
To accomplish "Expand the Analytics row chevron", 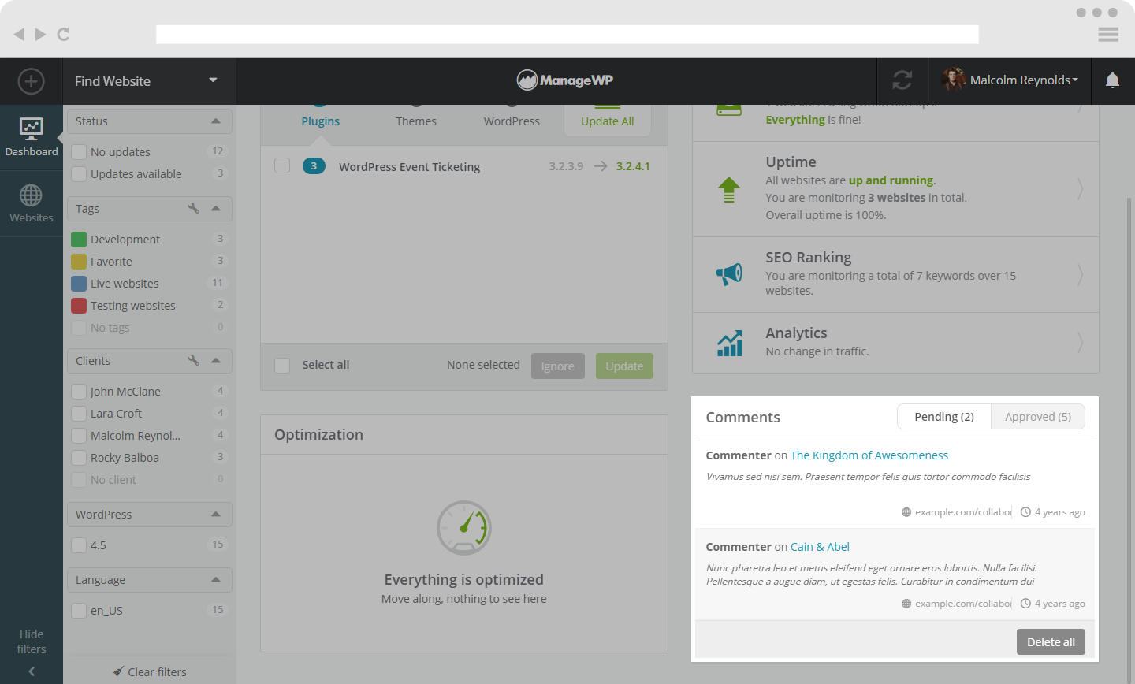I will tap(1080, 342).
